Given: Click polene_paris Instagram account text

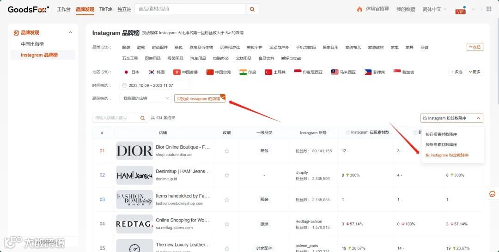Looking at the screenshot, I should point(306,246).
